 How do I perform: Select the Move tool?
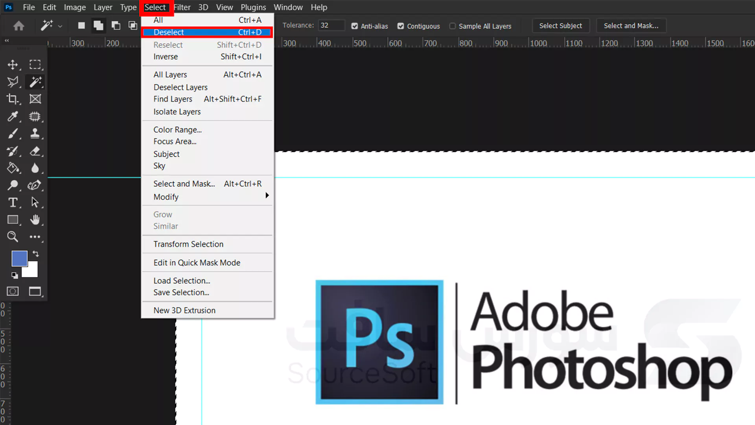(x=13, y=65)
